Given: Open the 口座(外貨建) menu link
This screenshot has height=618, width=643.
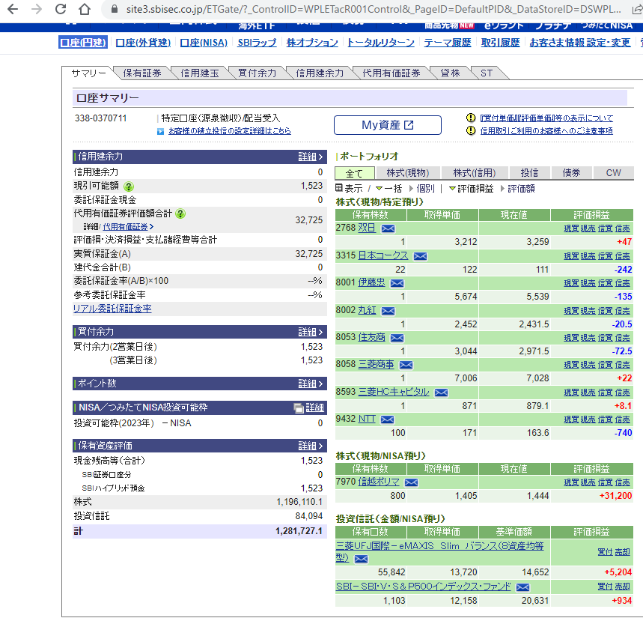Looking at the screenshot, I should 143,43.
